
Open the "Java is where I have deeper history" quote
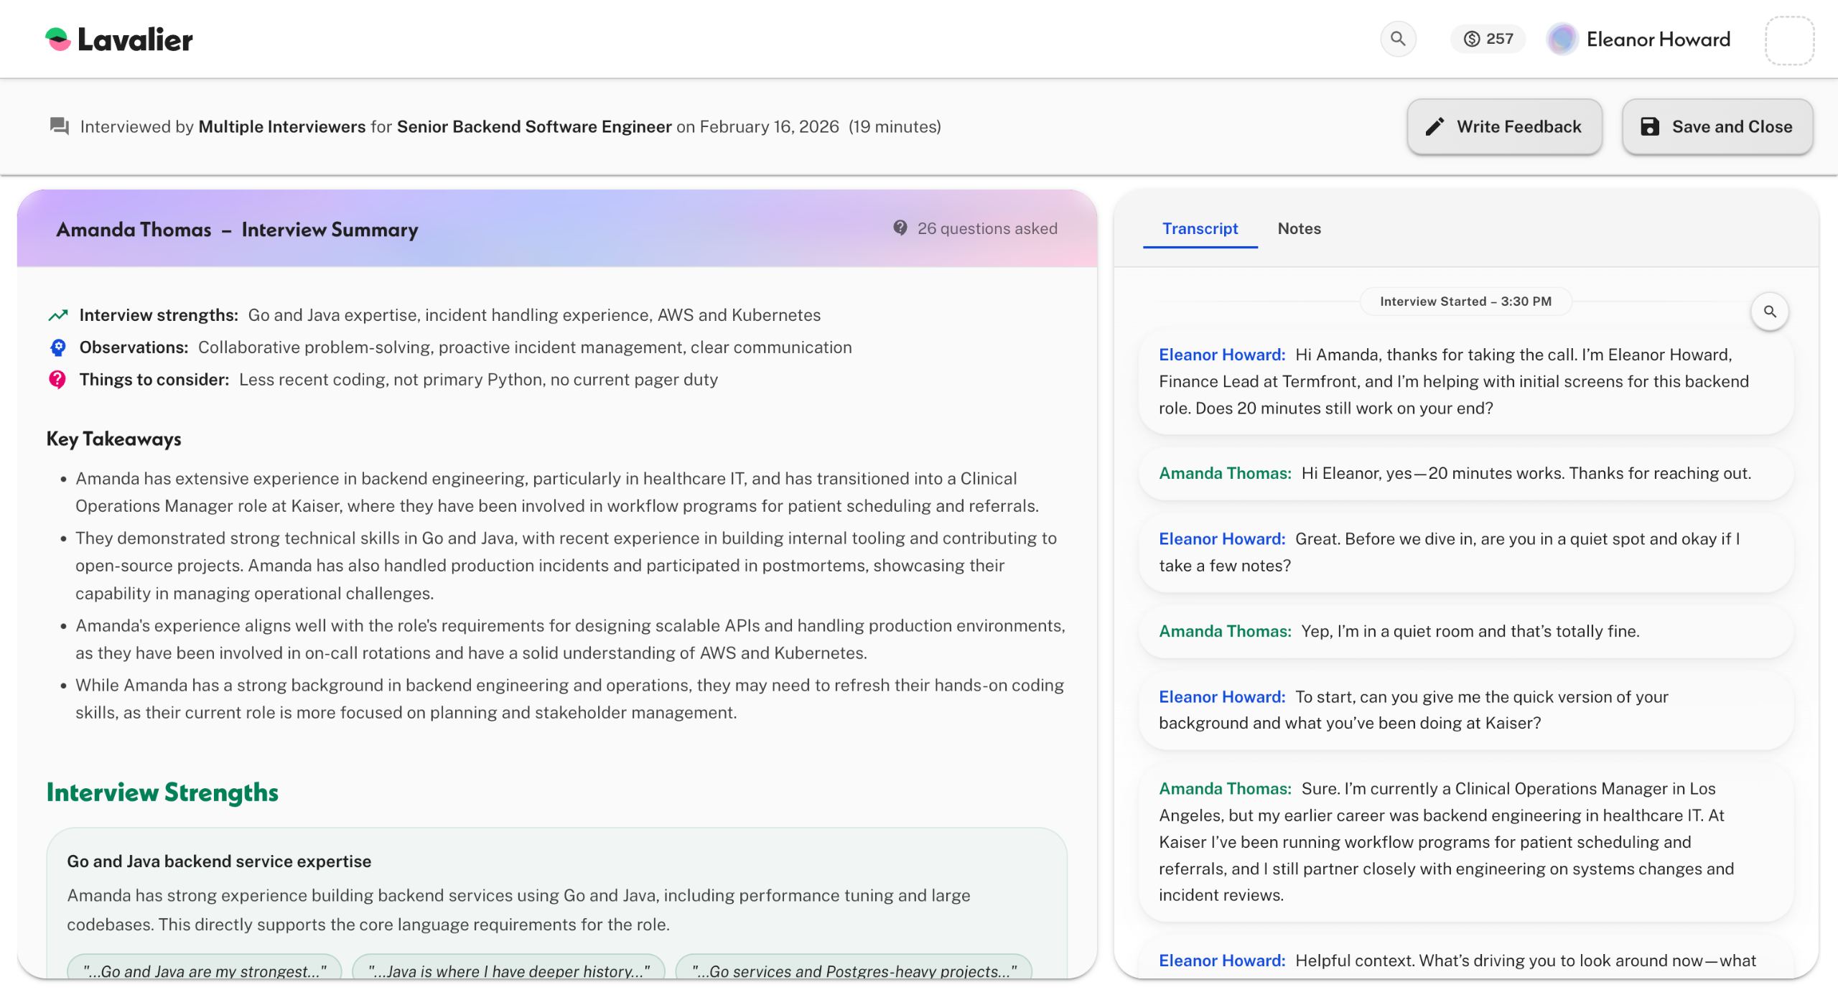point(508,969)
